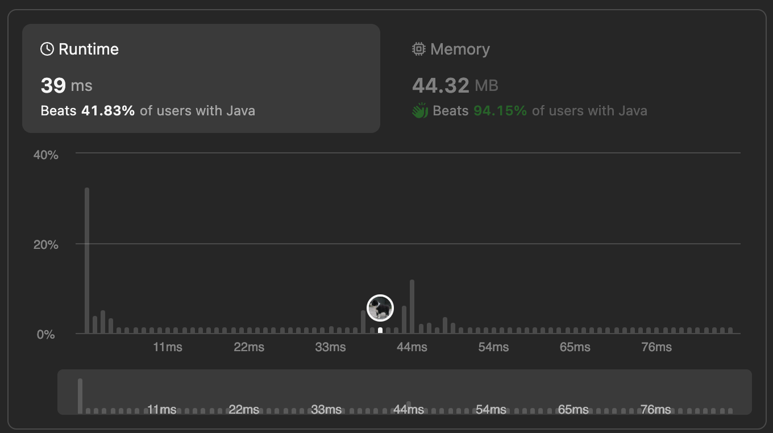Click the dog avatar marker on chart

380,308
